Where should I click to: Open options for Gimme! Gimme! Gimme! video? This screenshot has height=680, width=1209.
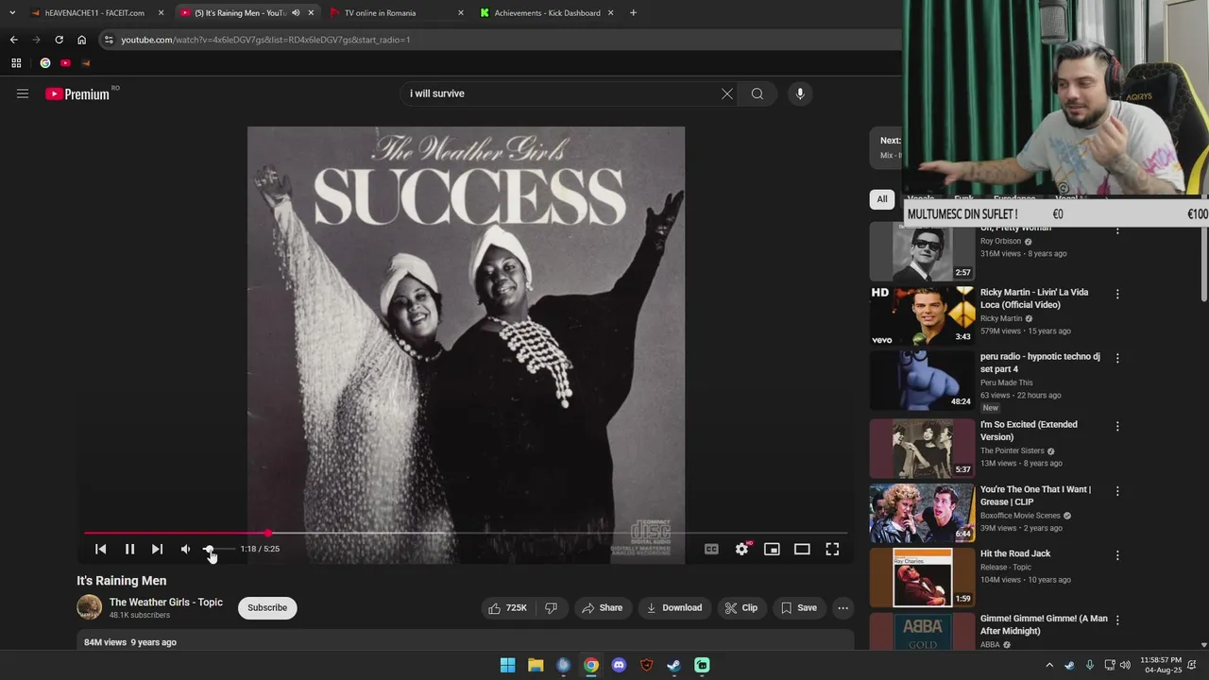click(x=1117, y=620)
